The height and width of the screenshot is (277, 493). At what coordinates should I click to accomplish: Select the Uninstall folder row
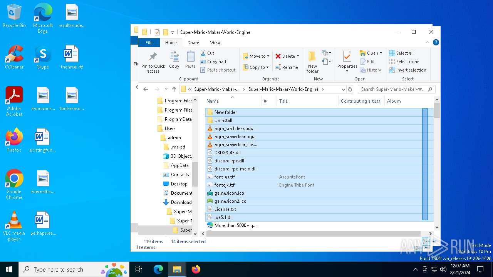coord(319,120)
